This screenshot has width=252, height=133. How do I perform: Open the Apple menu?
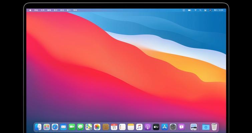pyautogui.click(x=30, y=10)
